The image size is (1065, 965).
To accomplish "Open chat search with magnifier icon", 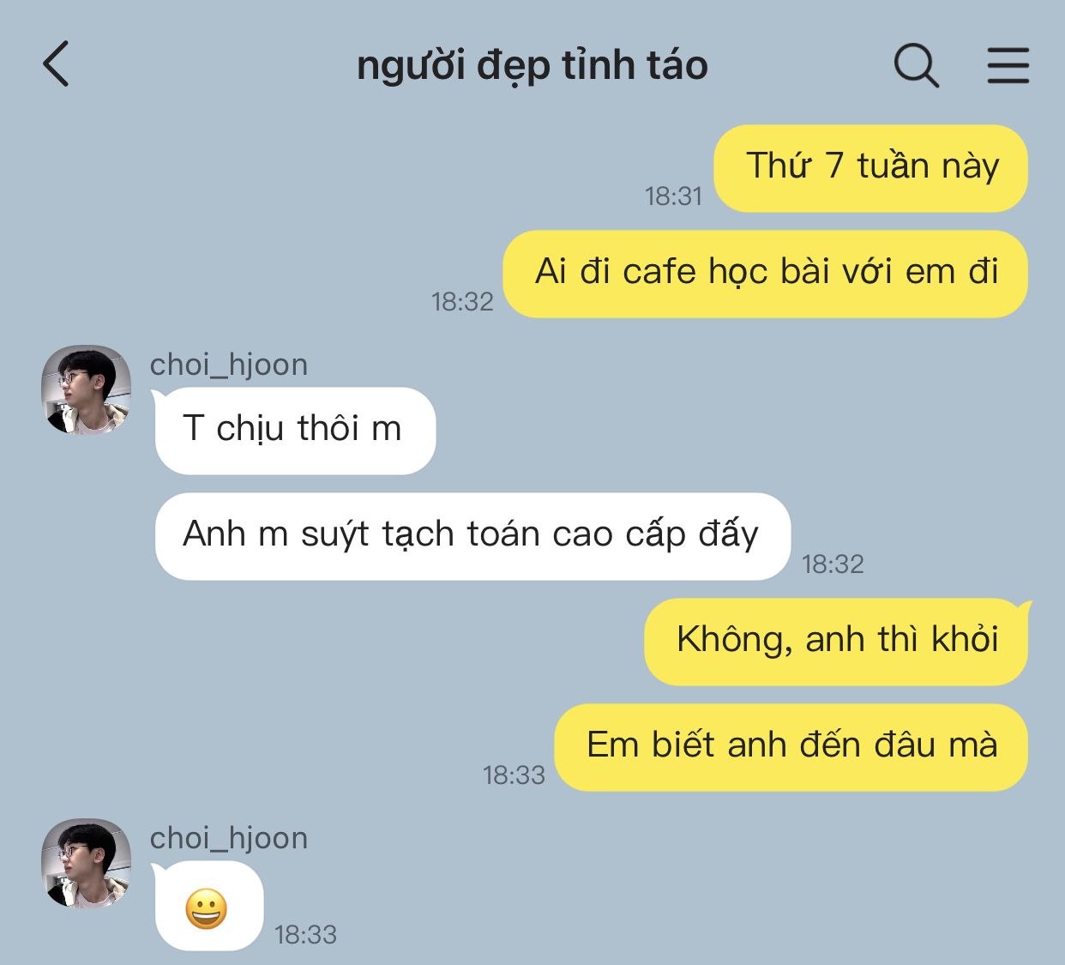I will (x=916, y=65).
